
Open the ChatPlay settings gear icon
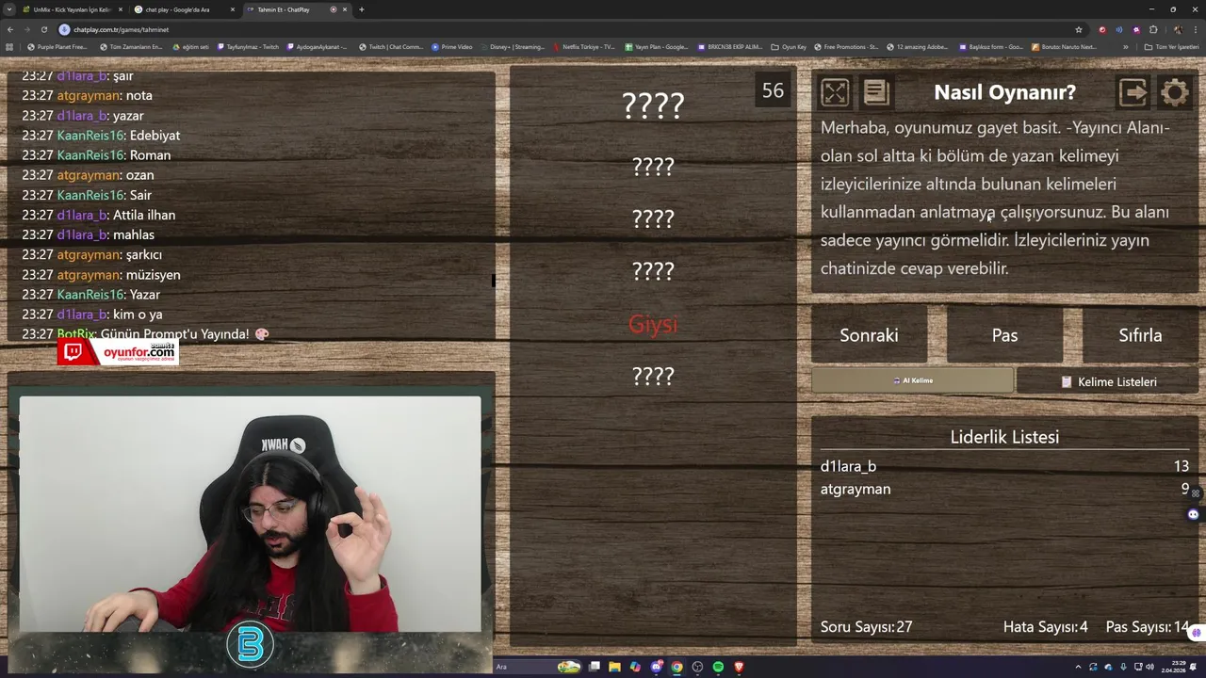click(x=1174, y=92)
